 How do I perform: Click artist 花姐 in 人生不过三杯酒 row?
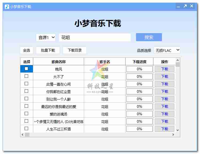[x=105, y=129]
